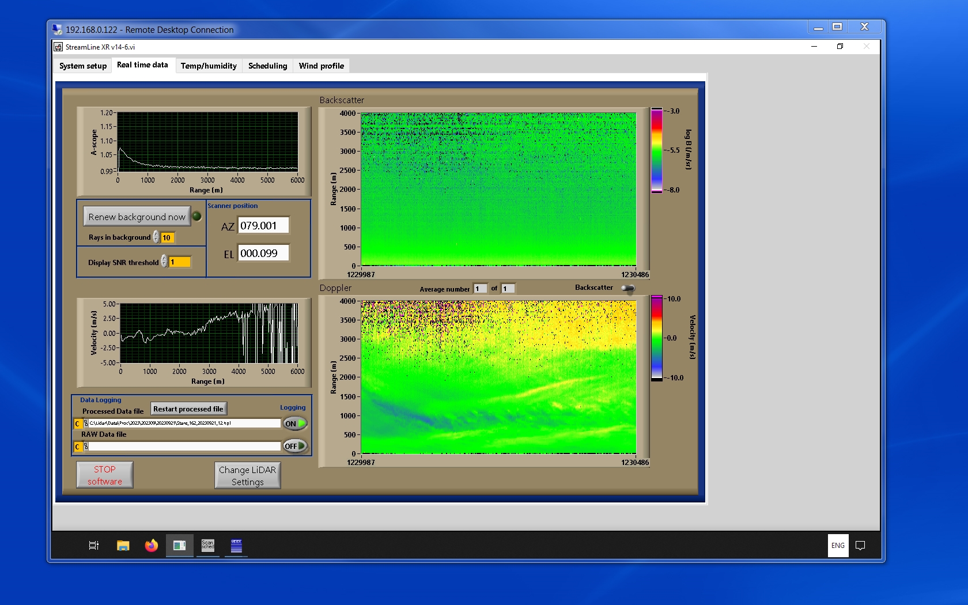The height and width of the screenshot is (605, 968).
Task: Turn off processed data logging ON switch
Action: (x=294, y=423)
